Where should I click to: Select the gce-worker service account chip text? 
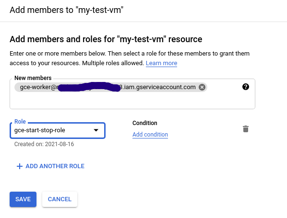point(108,87)
